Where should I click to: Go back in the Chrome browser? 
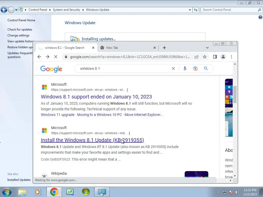pyautogui.click(x=39, y=57)
